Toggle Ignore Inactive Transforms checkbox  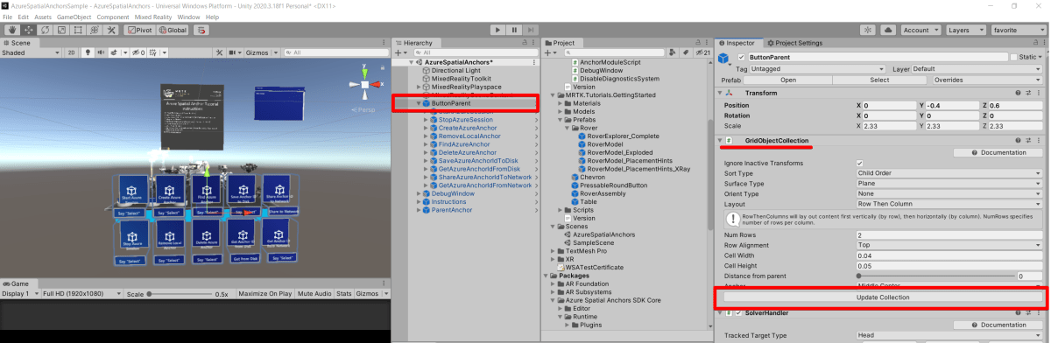tap(860, 163)
